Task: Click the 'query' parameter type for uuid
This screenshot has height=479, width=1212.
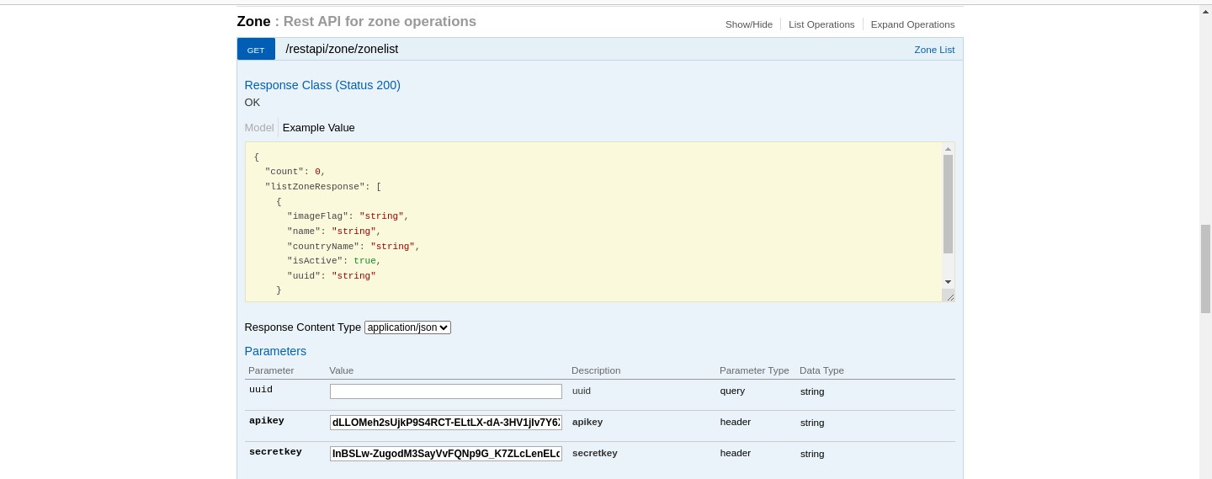Action: click(732, 391)
